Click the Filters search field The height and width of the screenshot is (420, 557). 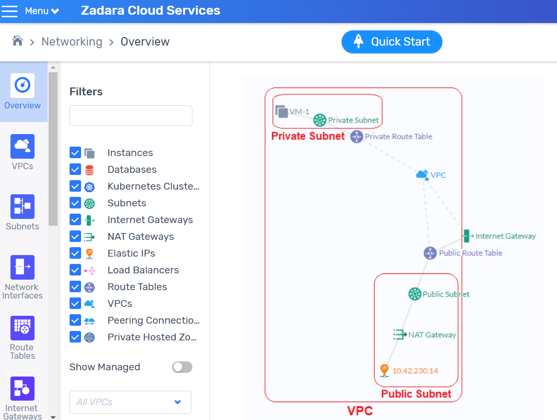[x=131, y=115]
